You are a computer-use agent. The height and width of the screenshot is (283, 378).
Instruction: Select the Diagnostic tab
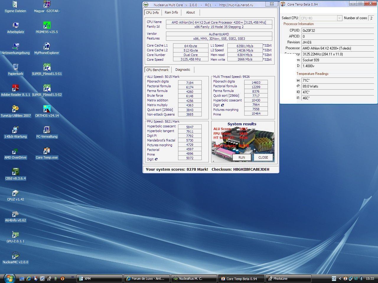click(x=183, y=70)
